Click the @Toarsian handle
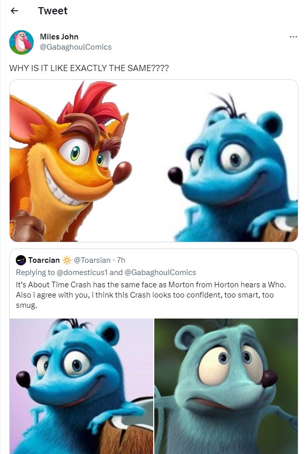The image size is (306, 454). click(92, 260)
